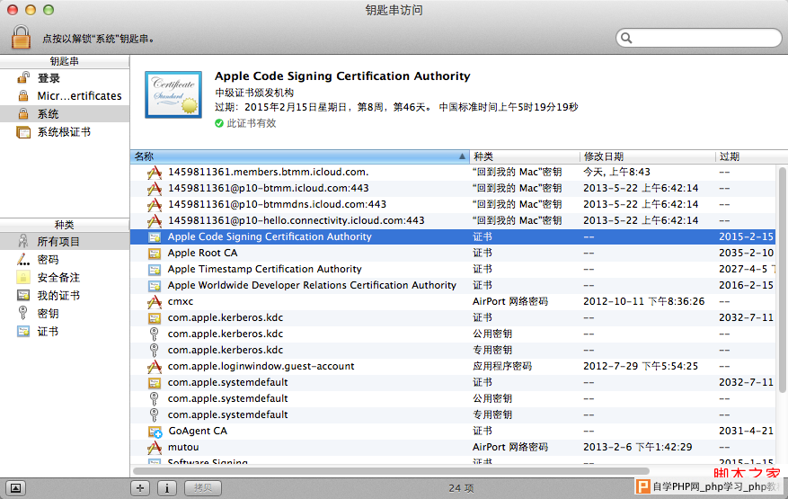Sort by 名称 column header
788x499 pixels.
tap(299, 156)
